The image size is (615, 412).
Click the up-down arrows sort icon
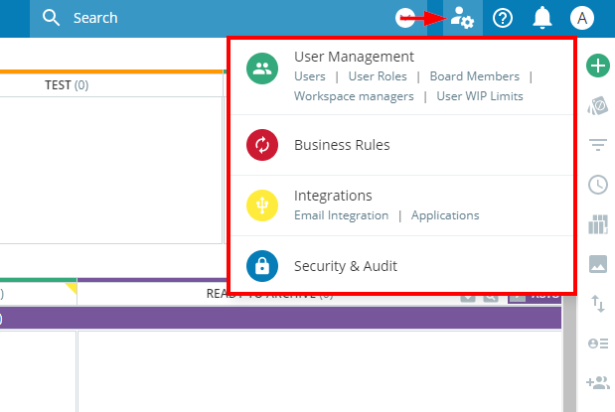coord(598,304)
